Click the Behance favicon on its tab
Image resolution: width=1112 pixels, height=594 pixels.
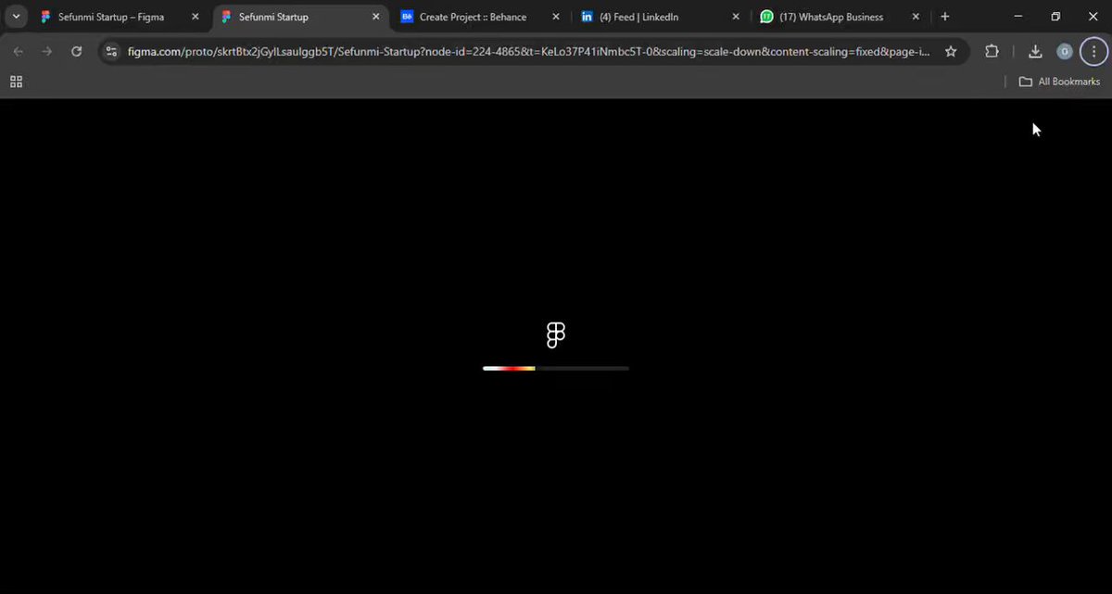tap(407, 17)
